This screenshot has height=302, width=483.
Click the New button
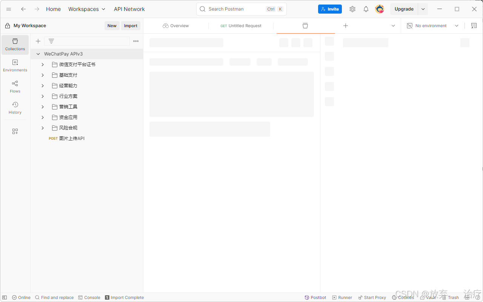point(112,26)
